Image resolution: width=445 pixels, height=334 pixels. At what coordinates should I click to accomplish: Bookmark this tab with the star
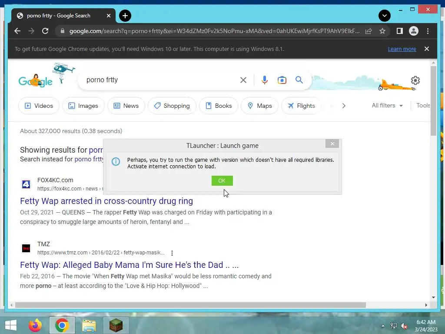tap(382, 31)
